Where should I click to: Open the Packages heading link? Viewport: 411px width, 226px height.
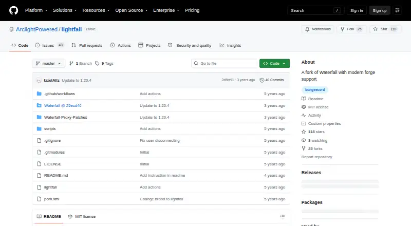click(312, 202)
